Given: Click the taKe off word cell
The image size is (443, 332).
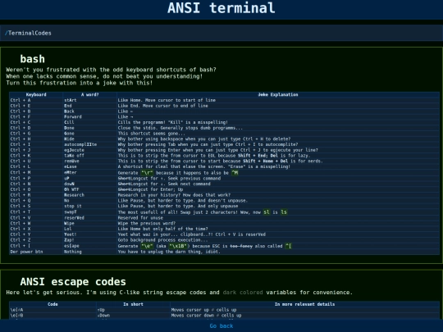Looking at the screenshot, I should click(90, 156).
